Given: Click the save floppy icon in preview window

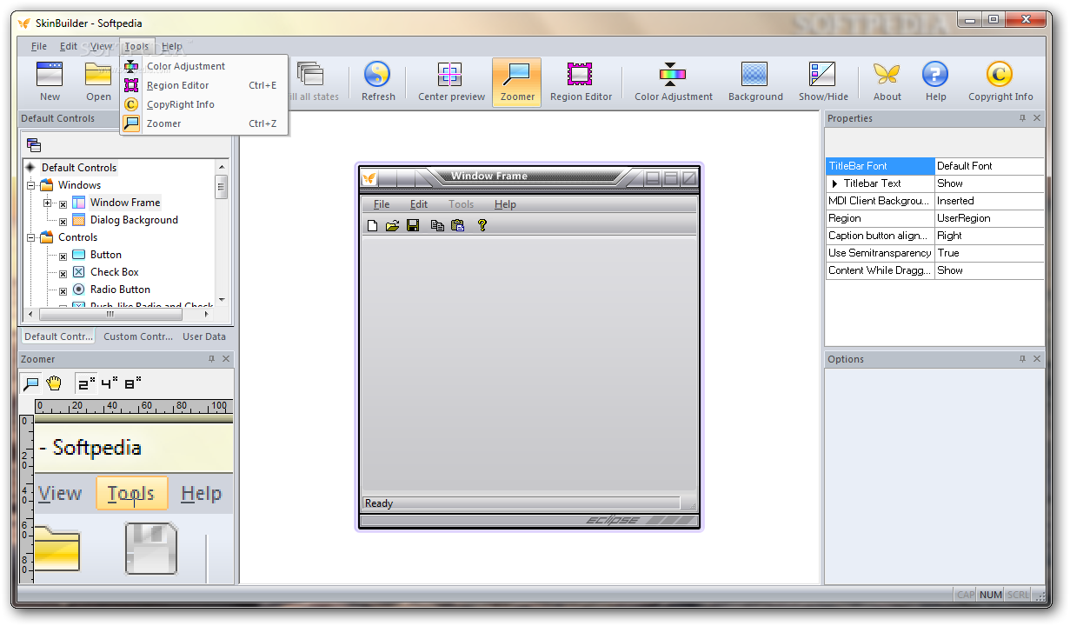Looking at the screenshot, I should coord(413,225).
